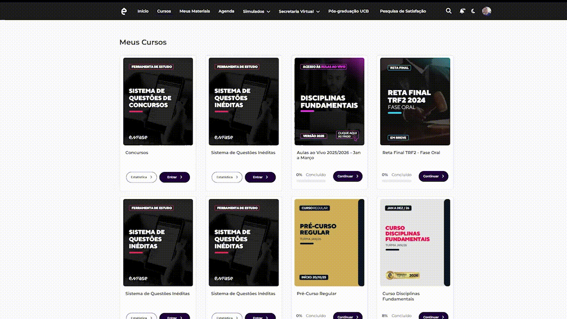Continue the Reta Final TRF2 course
Viewport: 567px width, 319px height.
[x=433, y=176]
